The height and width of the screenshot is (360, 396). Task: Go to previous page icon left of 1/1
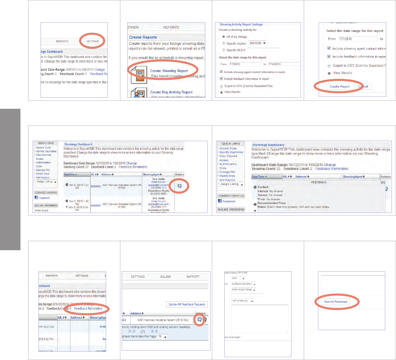(134, 331)
